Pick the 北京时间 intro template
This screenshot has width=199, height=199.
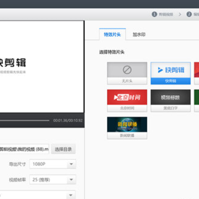[127, 101]
